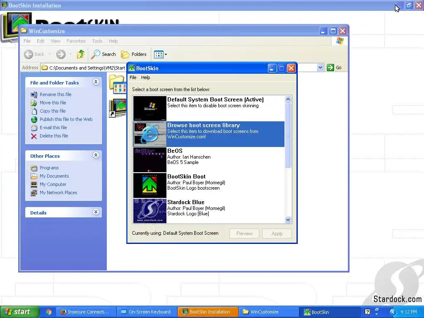Click the Back arrow icon in Explorer toolbar

pos(29,54)
